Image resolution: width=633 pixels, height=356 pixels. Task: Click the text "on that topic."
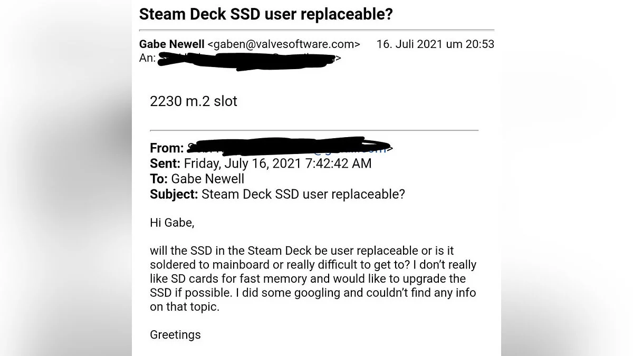(x=184, y=307)
